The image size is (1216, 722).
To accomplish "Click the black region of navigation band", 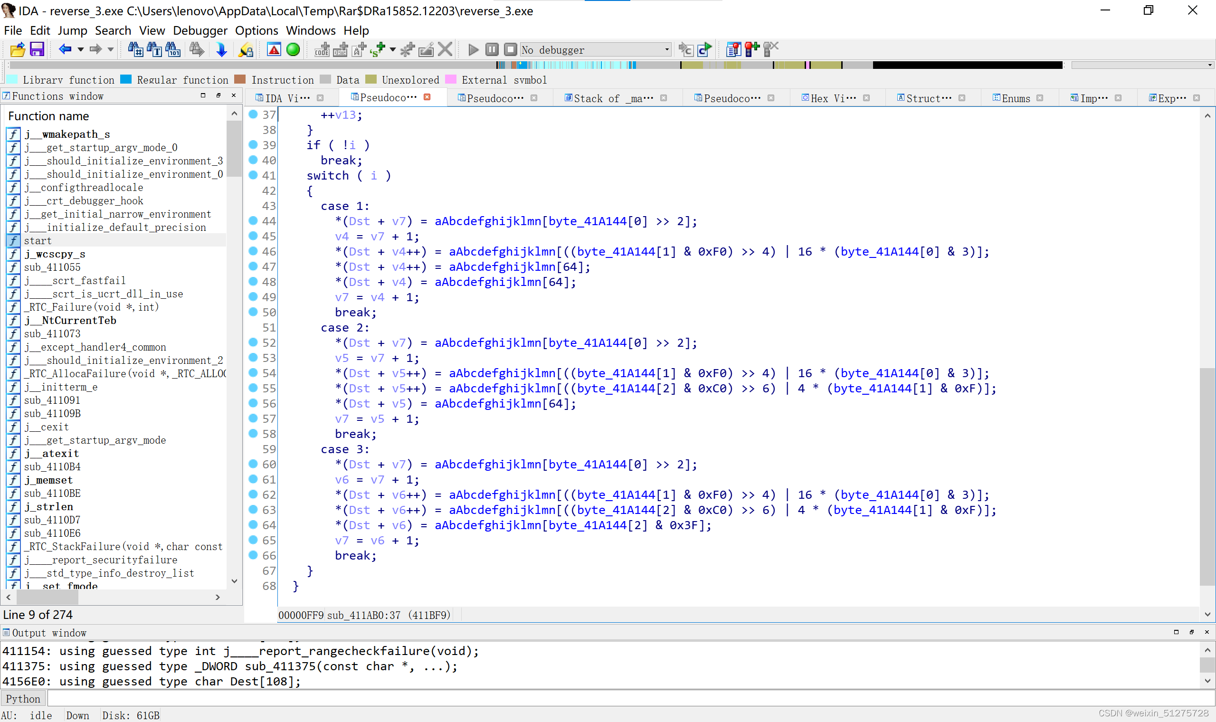I will (967, 65).
